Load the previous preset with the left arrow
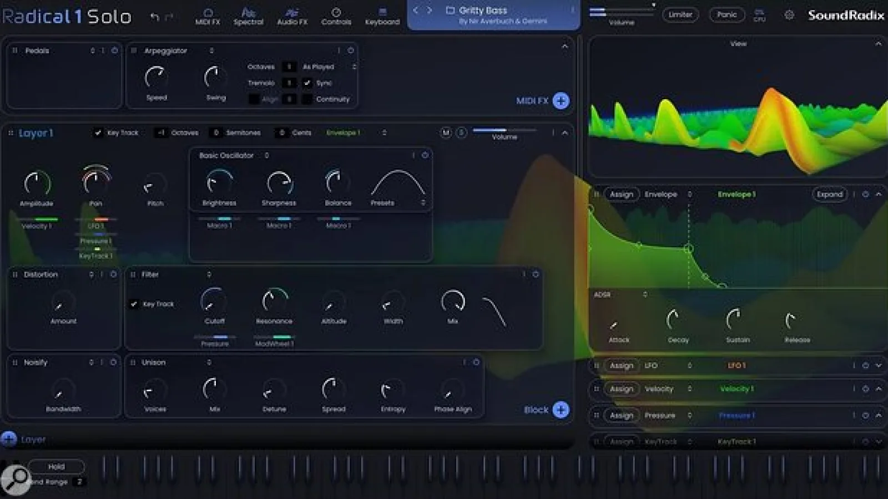 pos(416,10)
